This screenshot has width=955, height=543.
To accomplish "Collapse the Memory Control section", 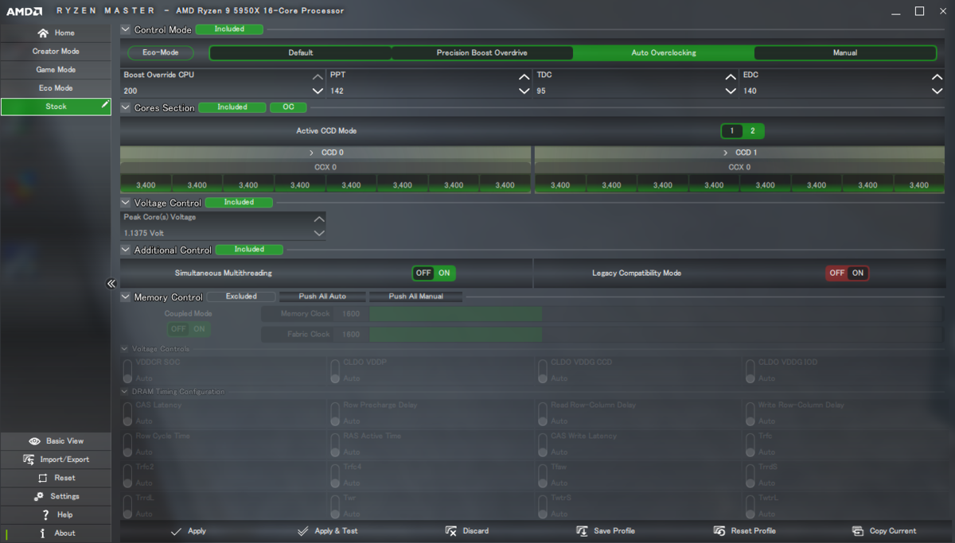I will coord(126,297).
